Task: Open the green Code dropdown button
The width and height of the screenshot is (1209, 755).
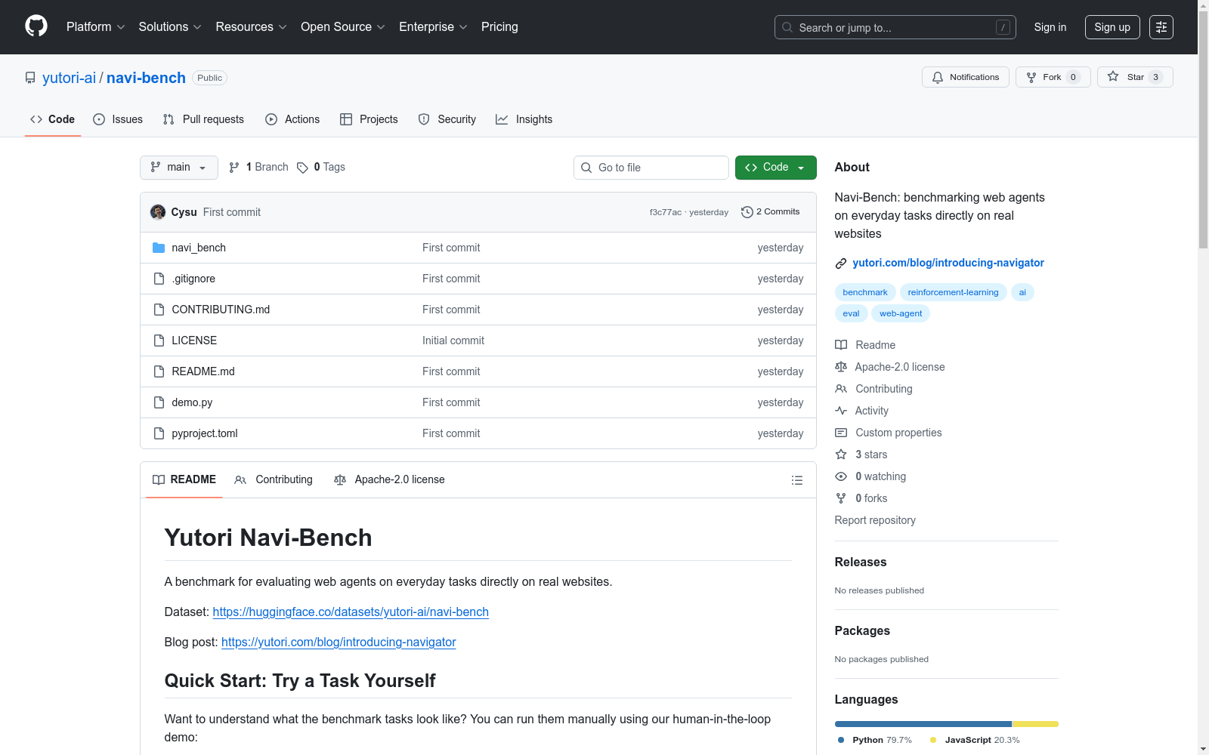Action: (775, 168)
